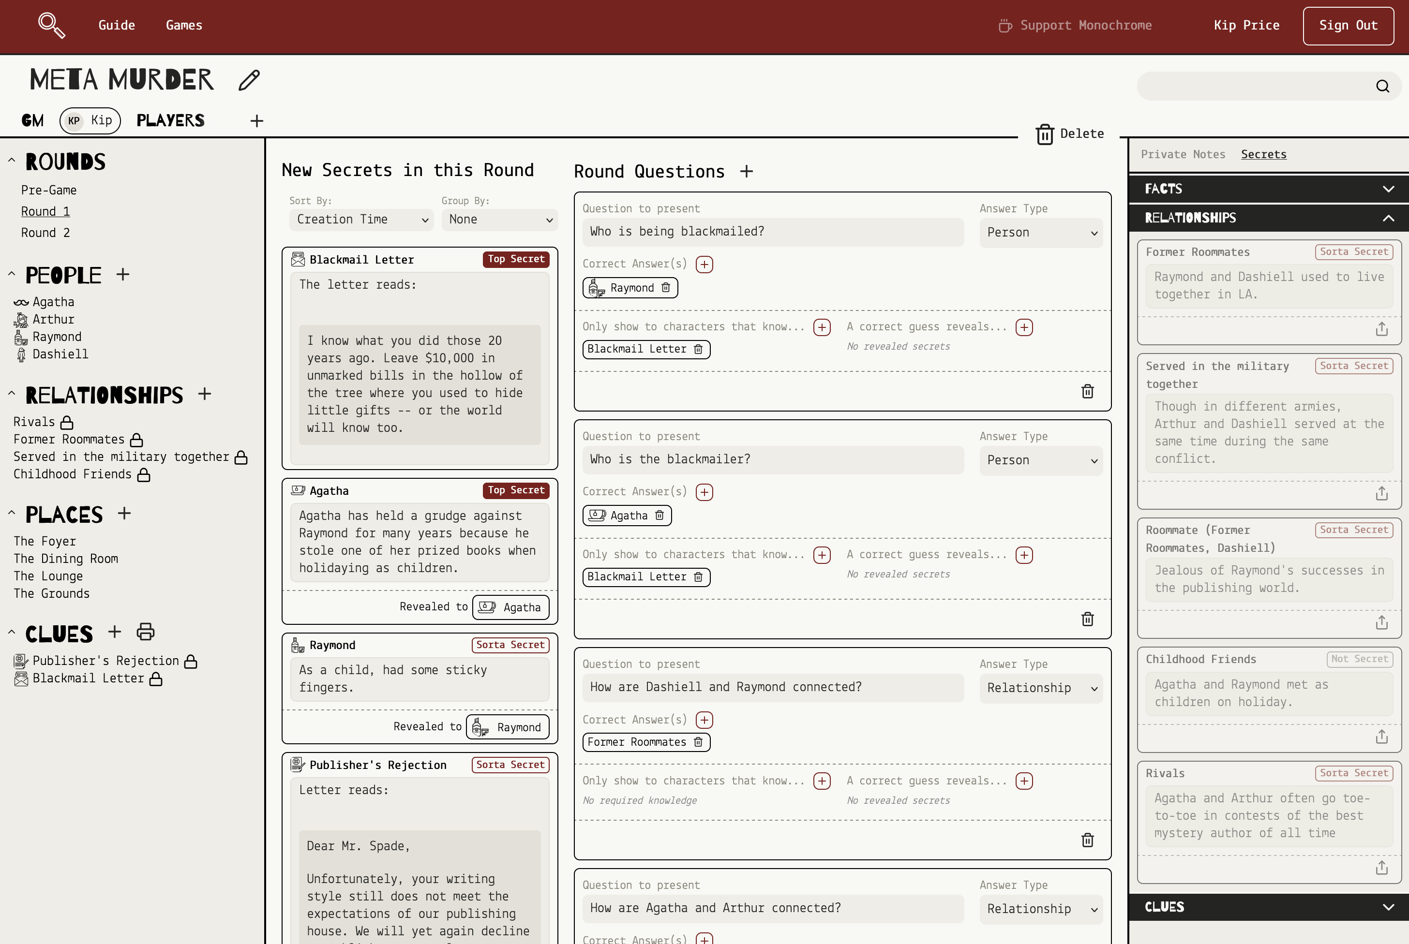Add a new Round Question via plus icon
The image size is (1409, 944).
click(747, 172)
